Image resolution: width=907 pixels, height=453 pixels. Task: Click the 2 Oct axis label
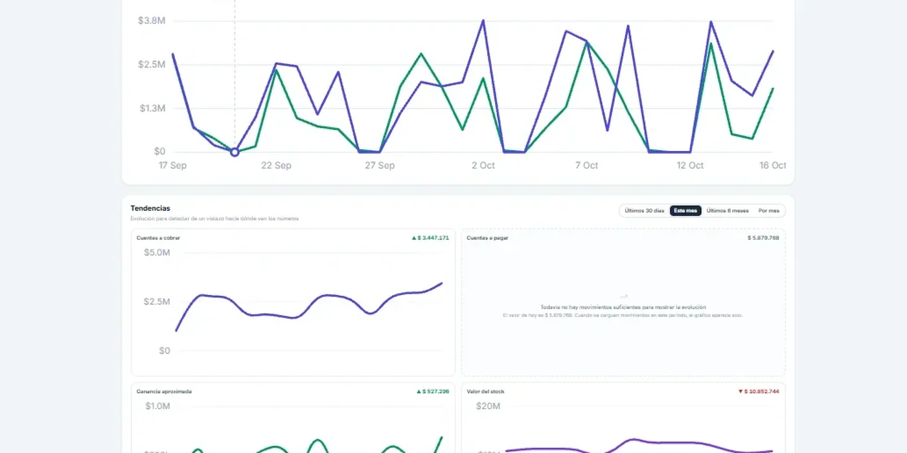point(483,166)
